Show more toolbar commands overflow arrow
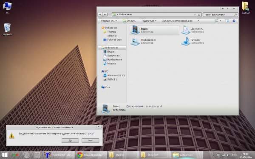 (198, 21)
